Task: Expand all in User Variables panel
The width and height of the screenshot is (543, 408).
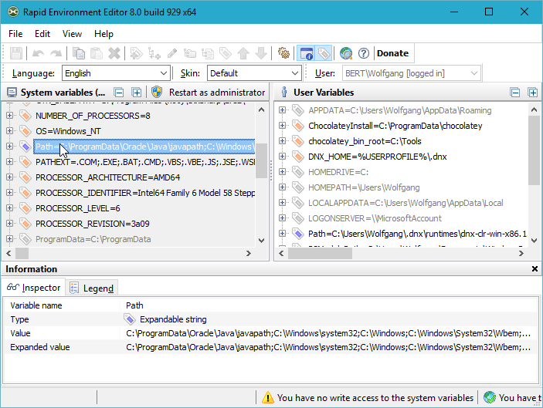Action: [533, 93]
